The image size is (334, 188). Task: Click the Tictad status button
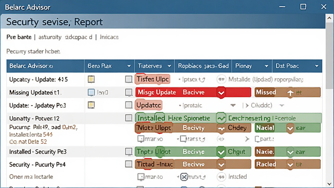coord(154,164)
